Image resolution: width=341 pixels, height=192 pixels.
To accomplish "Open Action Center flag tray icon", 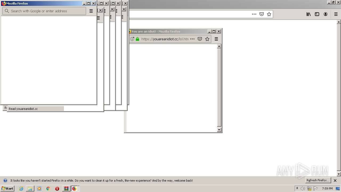I will click(316, 189).
